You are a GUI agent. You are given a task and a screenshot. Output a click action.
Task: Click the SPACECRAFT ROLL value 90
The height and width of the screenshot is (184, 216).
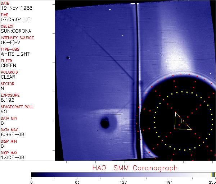(x=4, y=111)
